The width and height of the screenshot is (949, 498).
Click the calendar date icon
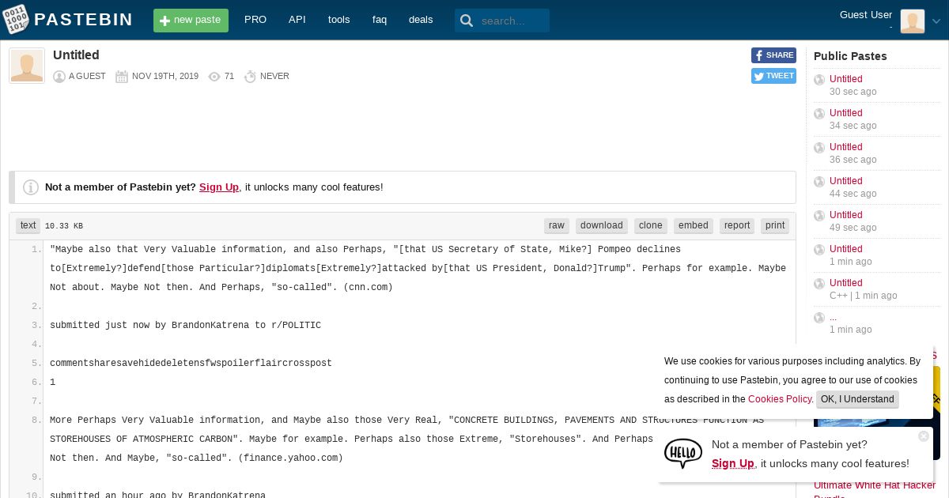click(122, 77)
